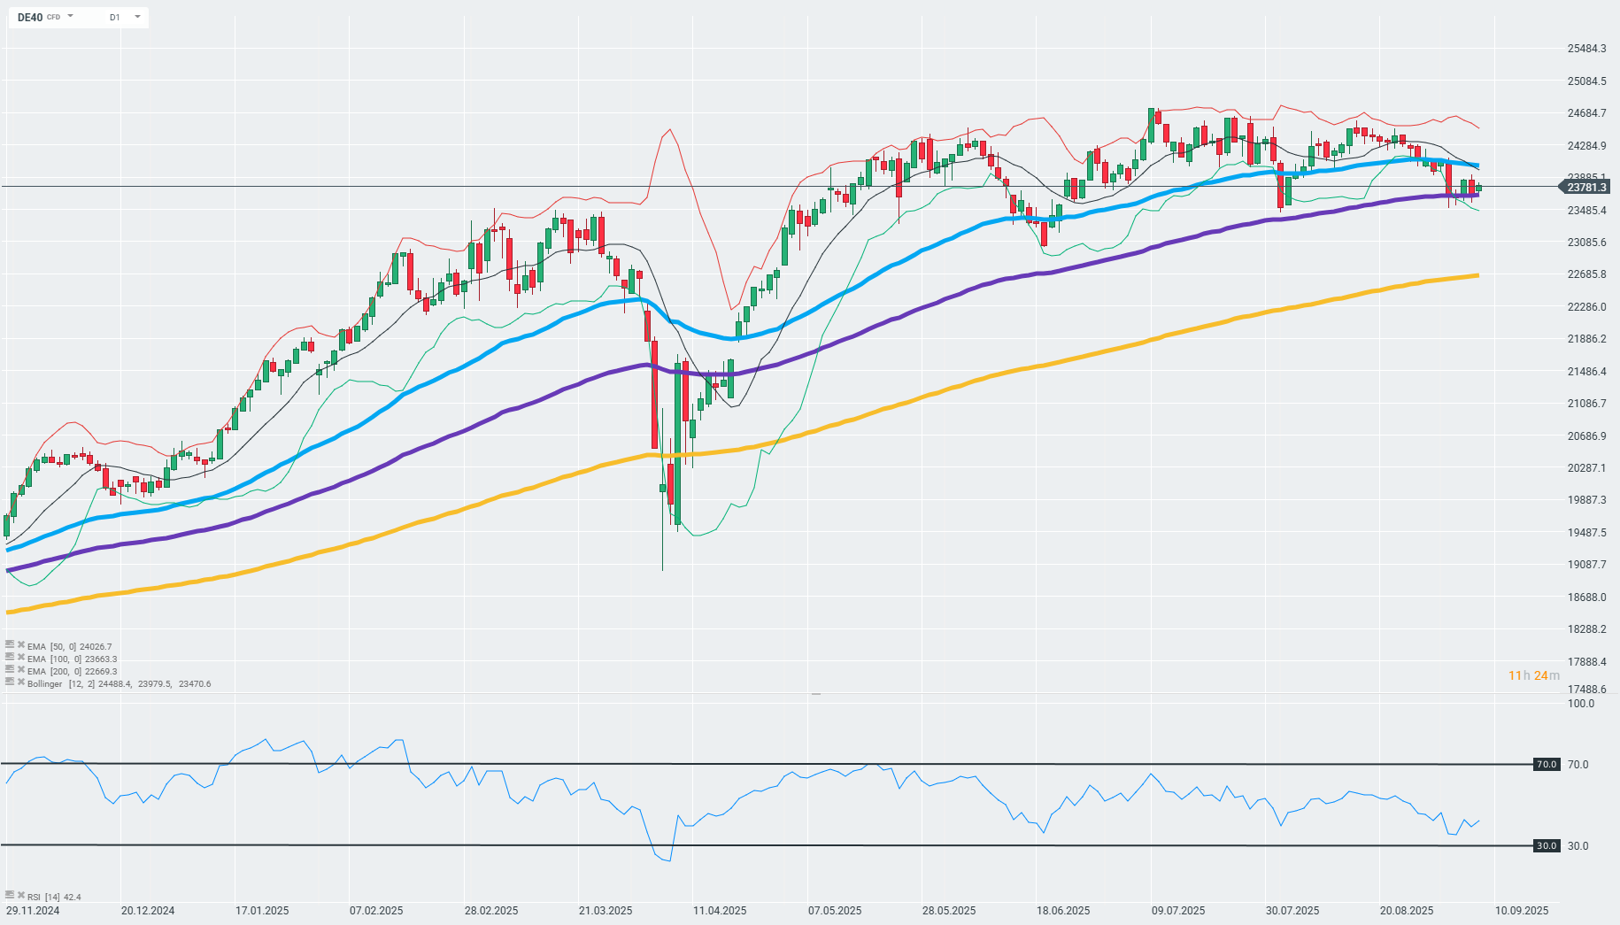This screenshot has height=925, width=1620.
Task: Click the 18288.2 price axis label
Action: [1586, 629]
